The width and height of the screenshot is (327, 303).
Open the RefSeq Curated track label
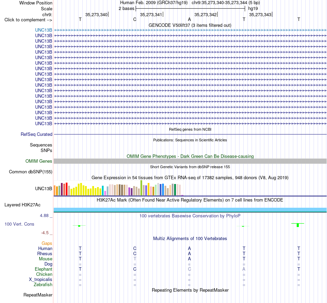(36, 134)
